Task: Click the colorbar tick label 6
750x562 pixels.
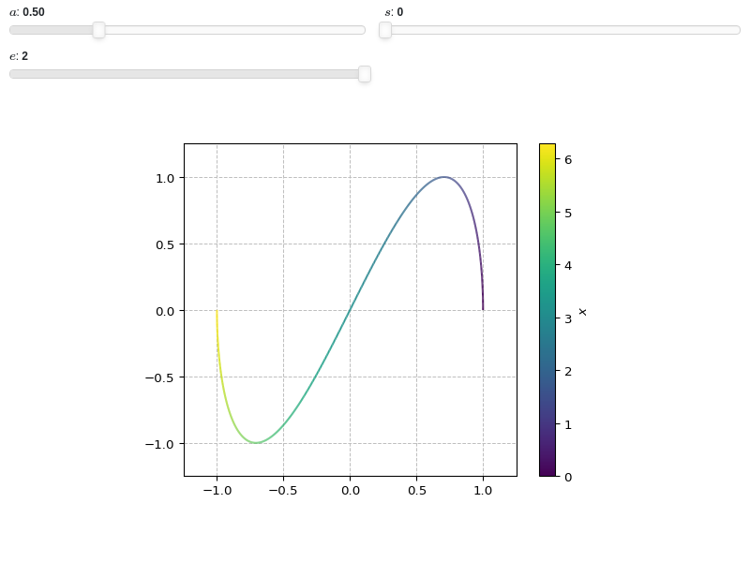Action: pyautogui.click(x=568, y=159)
